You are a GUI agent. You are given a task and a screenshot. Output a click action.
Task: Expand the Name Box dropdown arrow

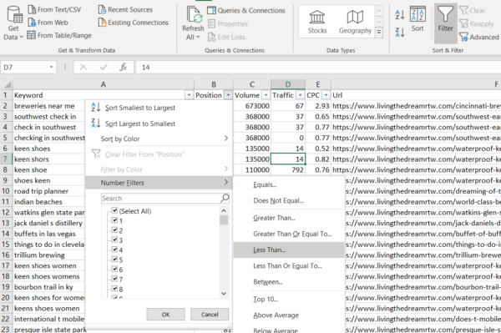51,67
